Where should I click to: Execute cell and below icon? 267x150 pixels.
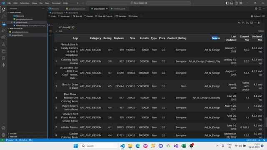coord(247,22)
